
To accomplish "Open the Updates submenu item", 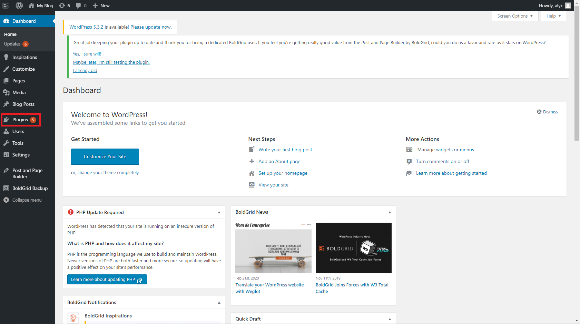I will click(12, 44).
